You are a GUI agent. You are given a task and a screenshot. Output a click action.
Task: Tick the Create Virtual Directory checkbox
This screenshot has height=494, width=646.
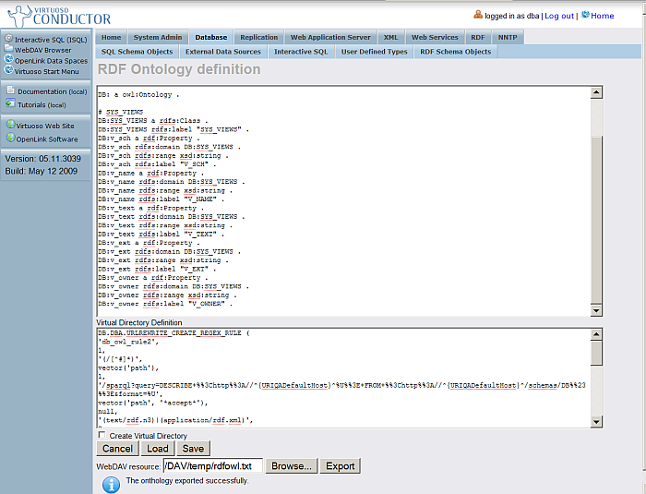[102, 435]
